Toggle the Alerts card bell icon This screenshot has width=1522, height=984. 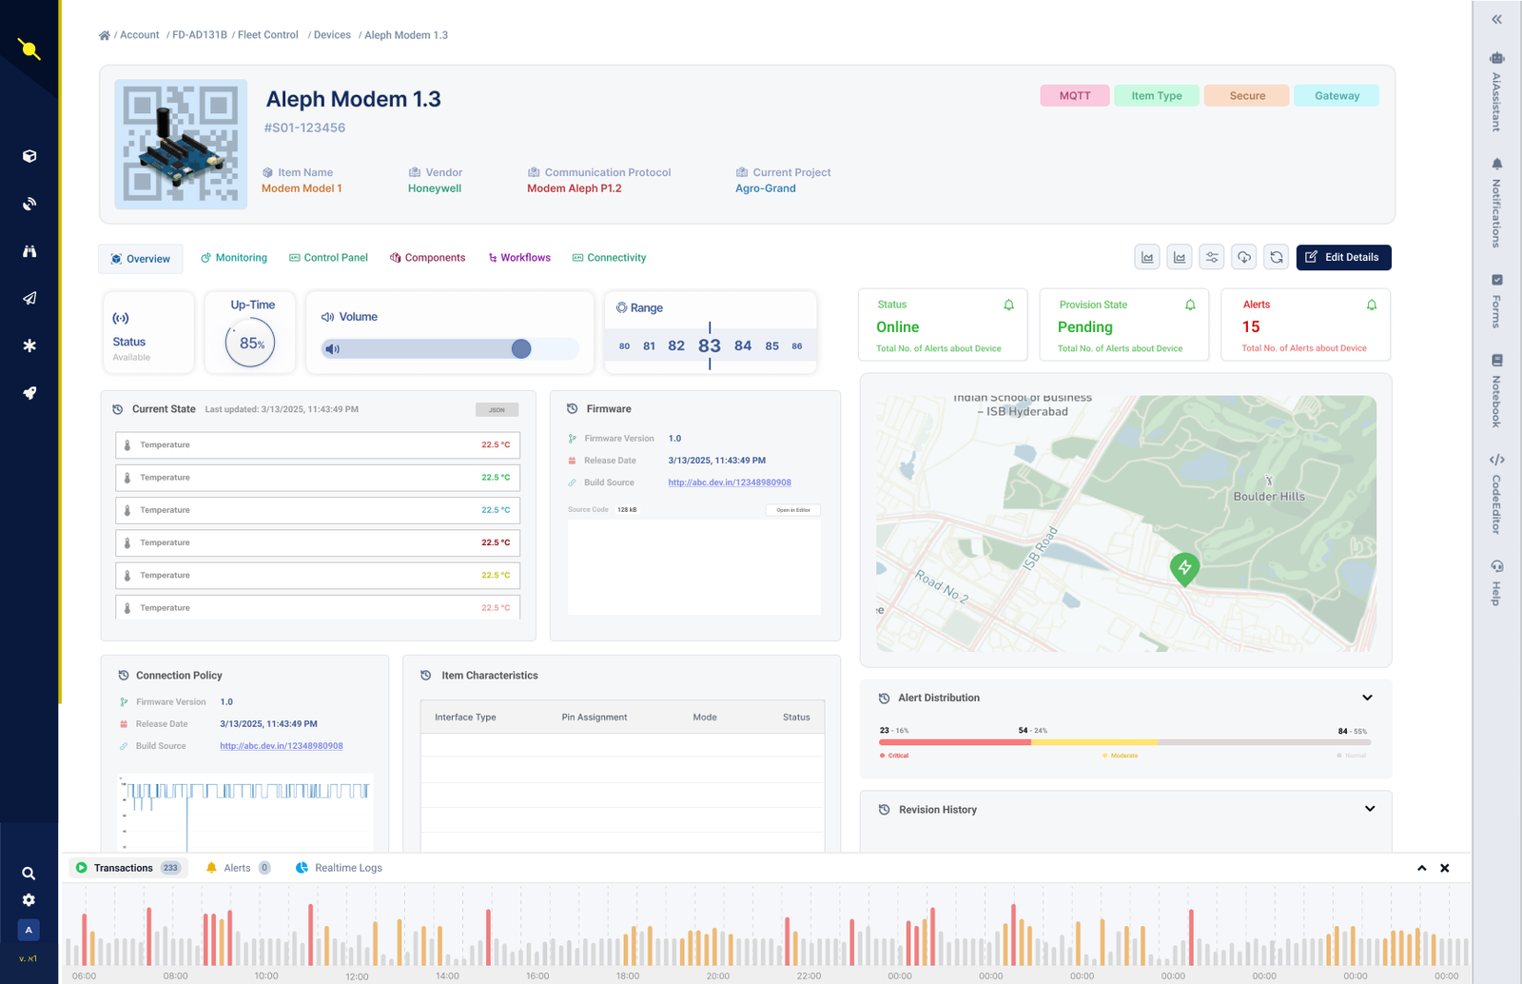click(x=1372, y=305)
